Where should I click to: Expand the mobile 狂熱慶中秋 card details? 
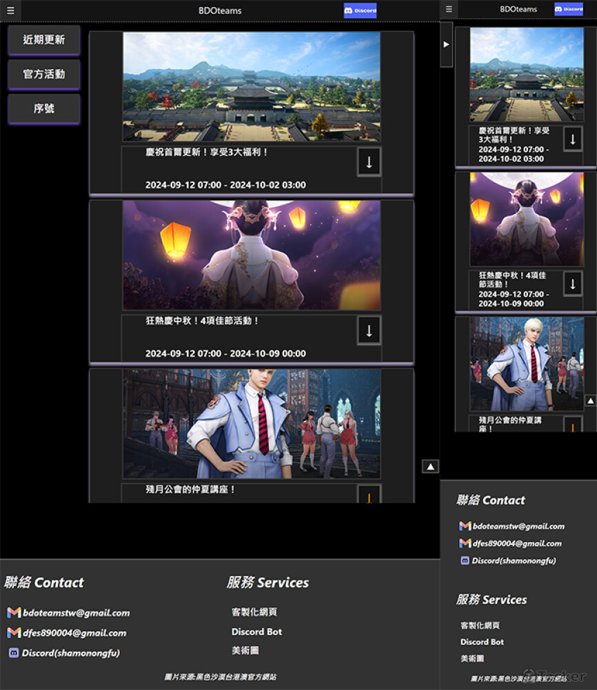coord(572,283)
